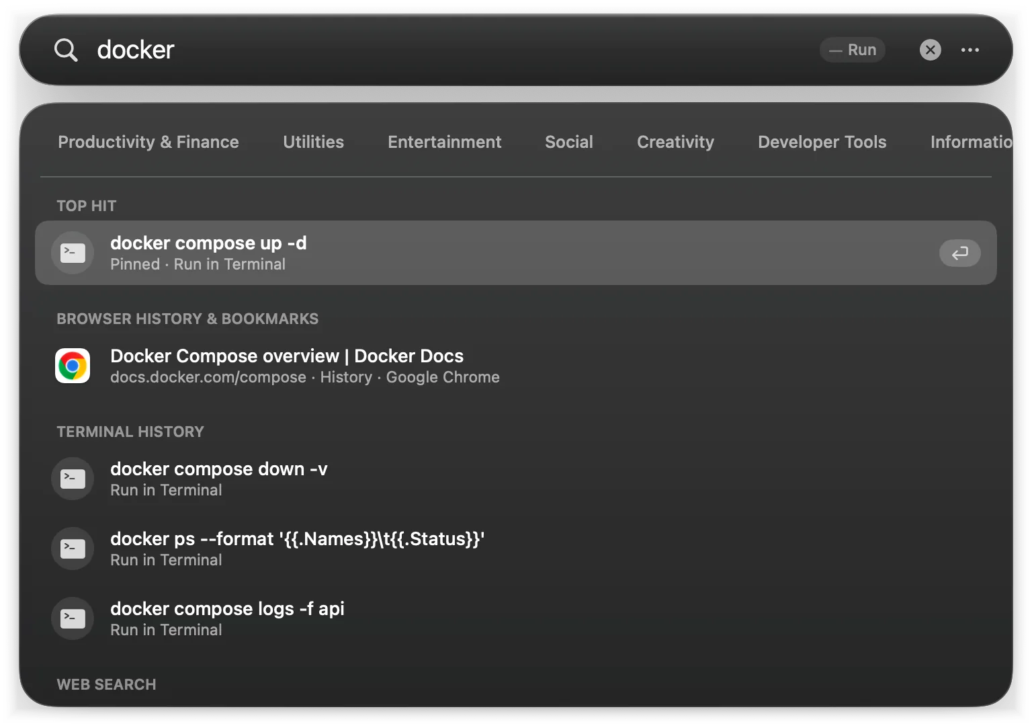The image size is (1032, 726).
Task: Click the magnifying glass search icon
Action: (66, 50)
